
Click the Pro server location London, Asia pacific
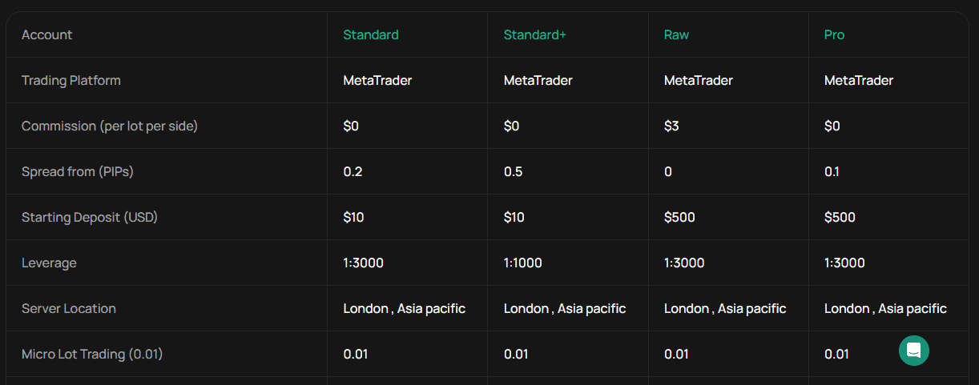click(885, 308)
